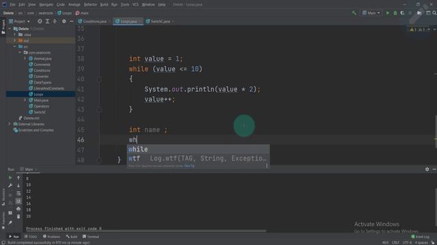Open the TODO tool window
Screen dimensions: 437x245
(31, 237)
